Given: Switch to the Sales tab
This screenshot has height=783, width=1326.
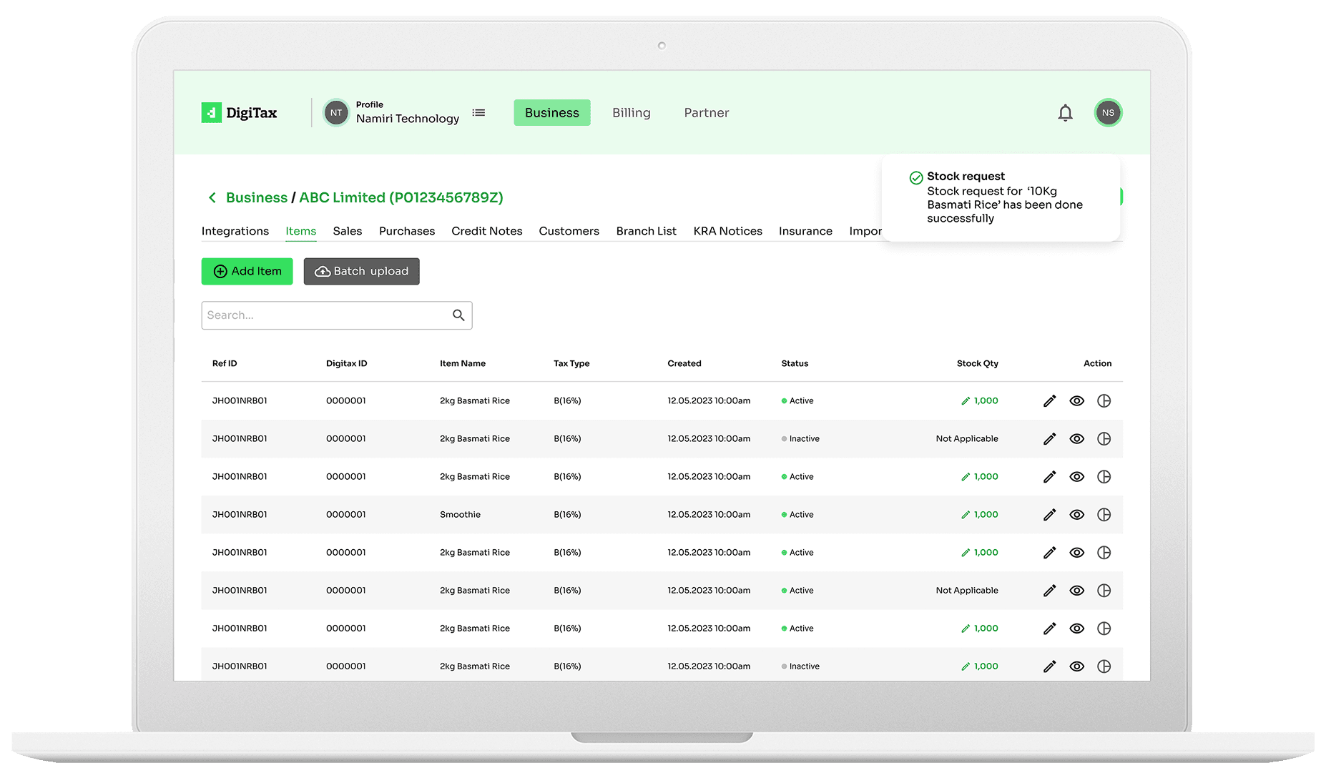Looking at the screenshot, I should click(347, 231).
